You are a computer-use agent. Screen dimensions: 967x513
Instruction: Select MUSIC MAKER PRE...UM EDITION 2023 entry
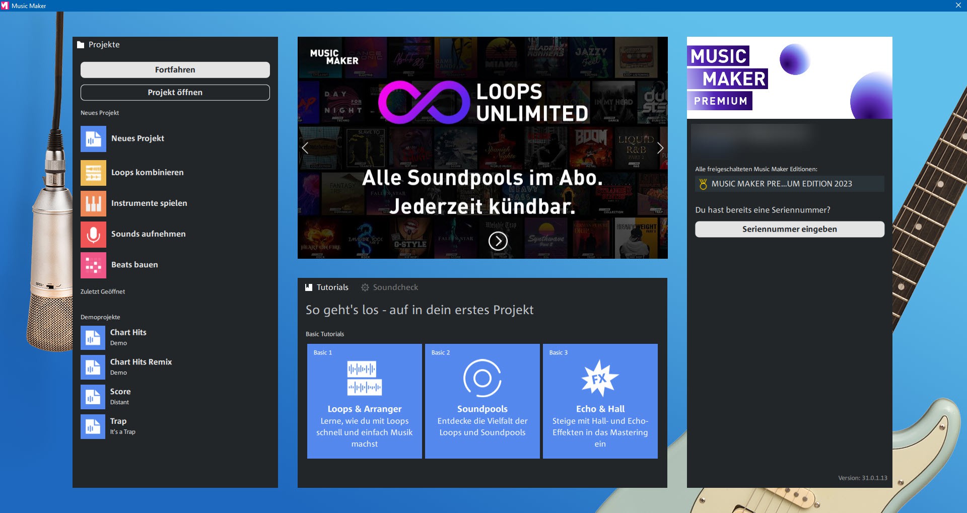click(790, 184)
